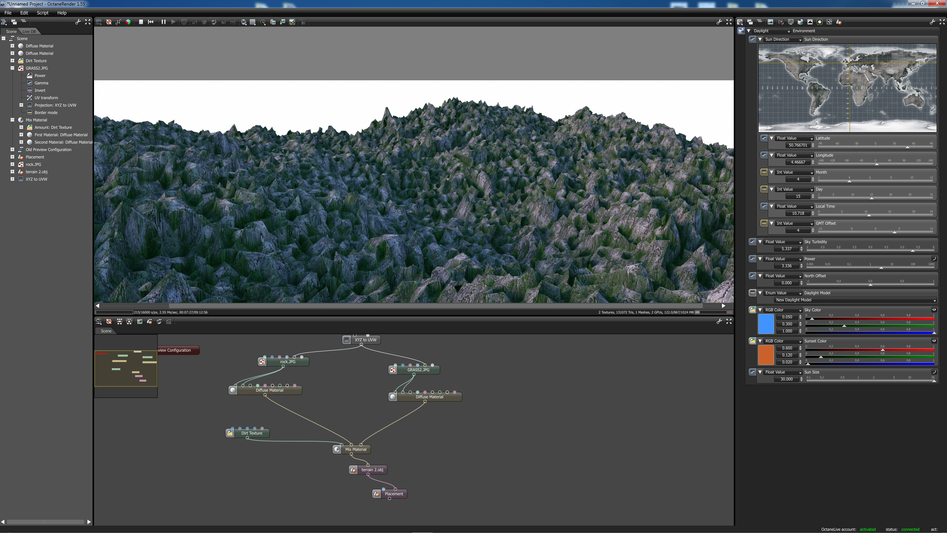This screenshot has width=947, height=533.
Task: Click the auto-focus picker AF icon
Action: (x=194, y=22)
